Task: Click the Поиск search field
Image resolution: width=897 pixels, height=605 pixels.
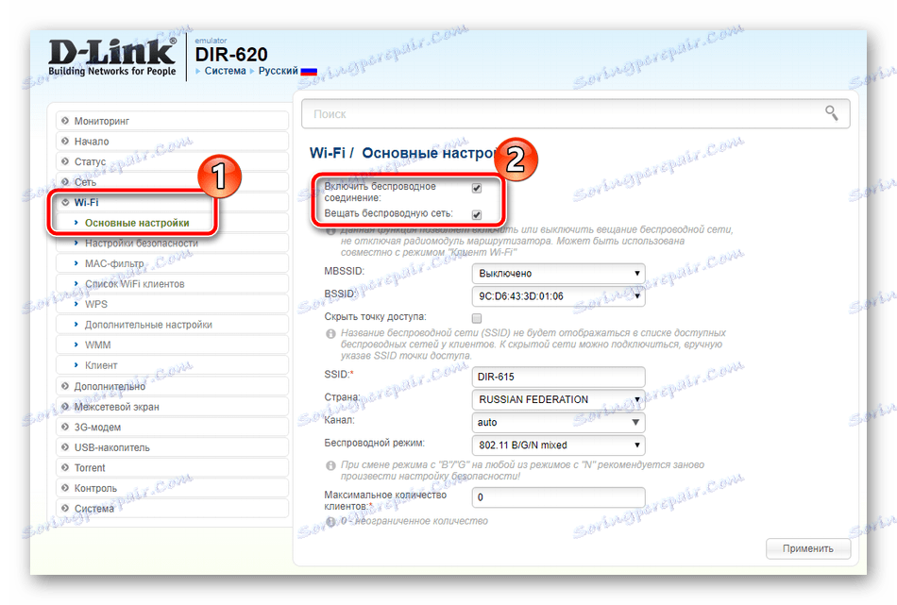Action: point(576,114)
